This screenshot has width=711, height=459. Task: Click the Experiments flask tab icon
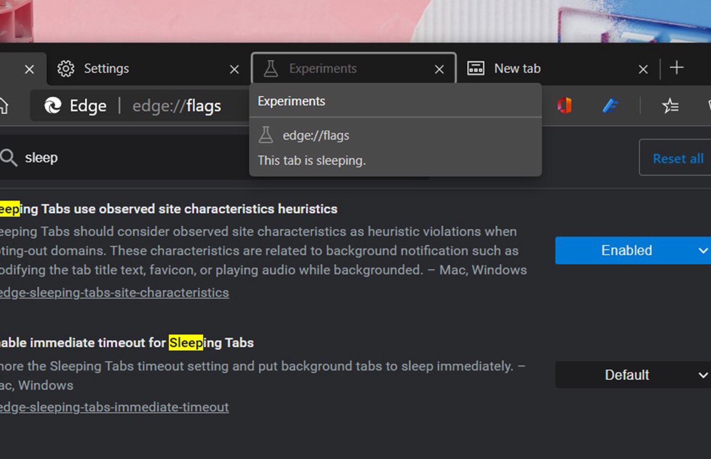[271, 68]
